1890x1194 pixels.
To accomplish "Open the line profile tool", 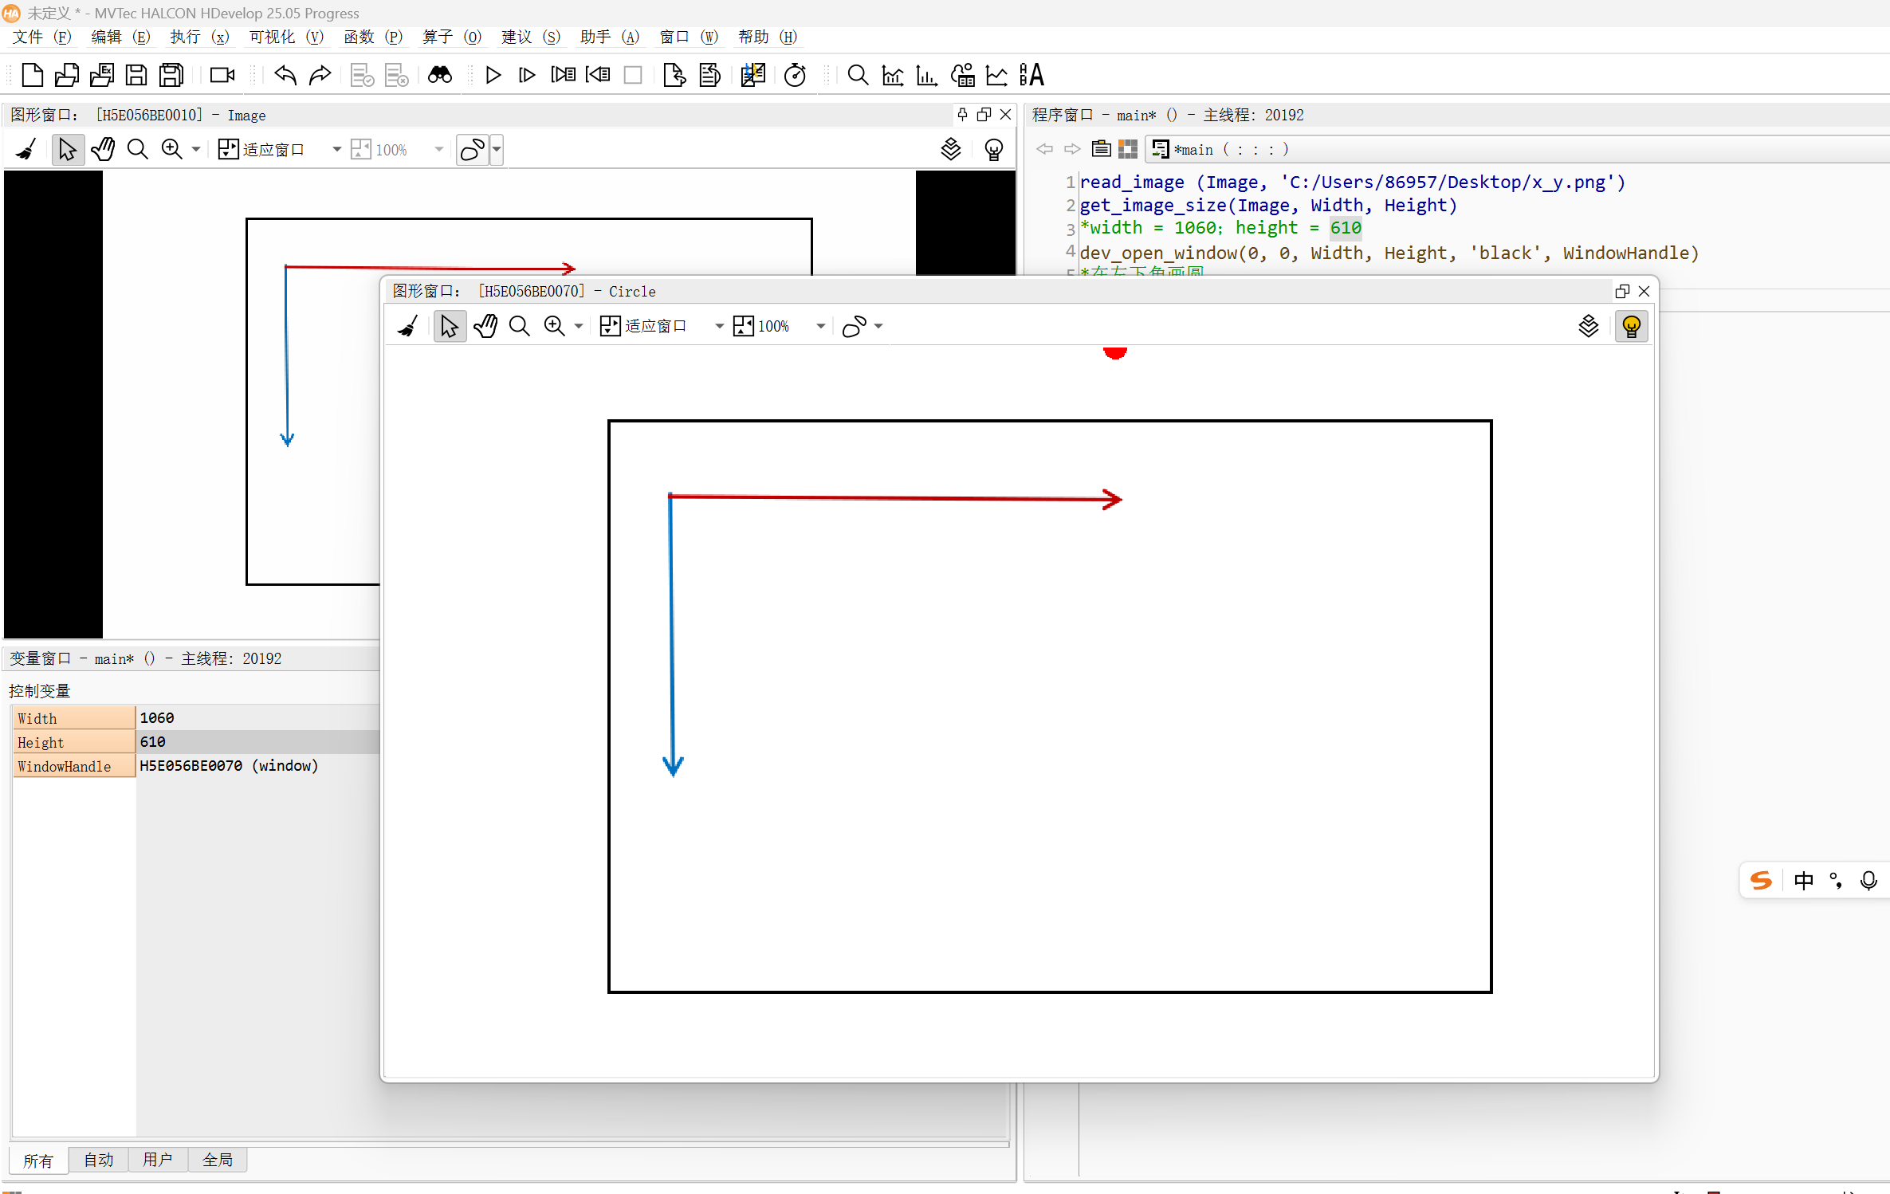I will 996,75.
